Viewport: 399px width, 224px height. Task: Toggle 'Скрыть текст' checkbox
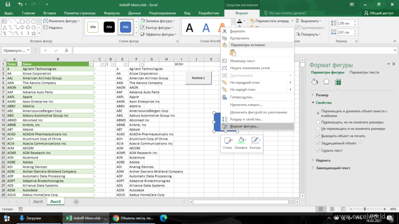pos(318,150)
